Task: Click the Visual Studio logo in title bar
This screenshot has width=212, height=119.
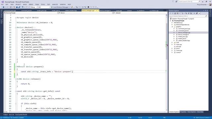Action: click(x=2, y=2)
